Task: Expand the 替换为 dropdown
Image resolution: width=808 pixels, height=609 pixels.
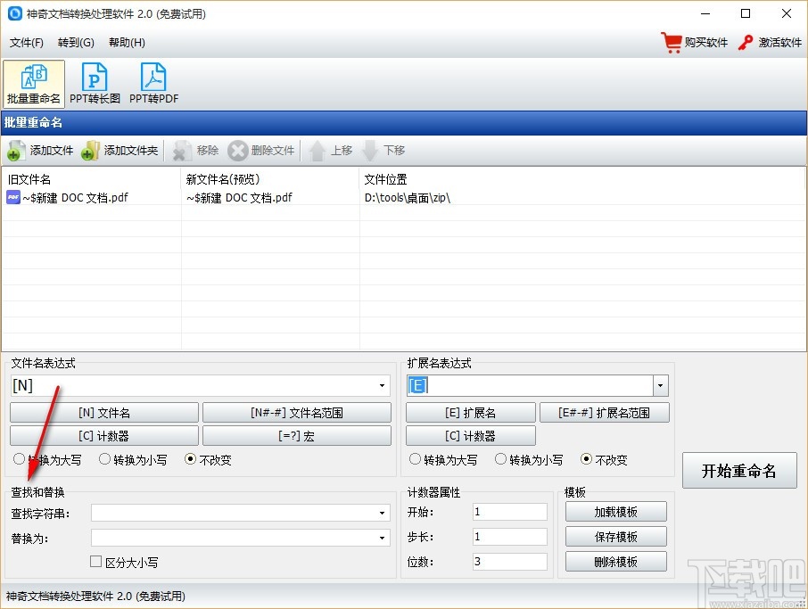Action: pos(382,538)
